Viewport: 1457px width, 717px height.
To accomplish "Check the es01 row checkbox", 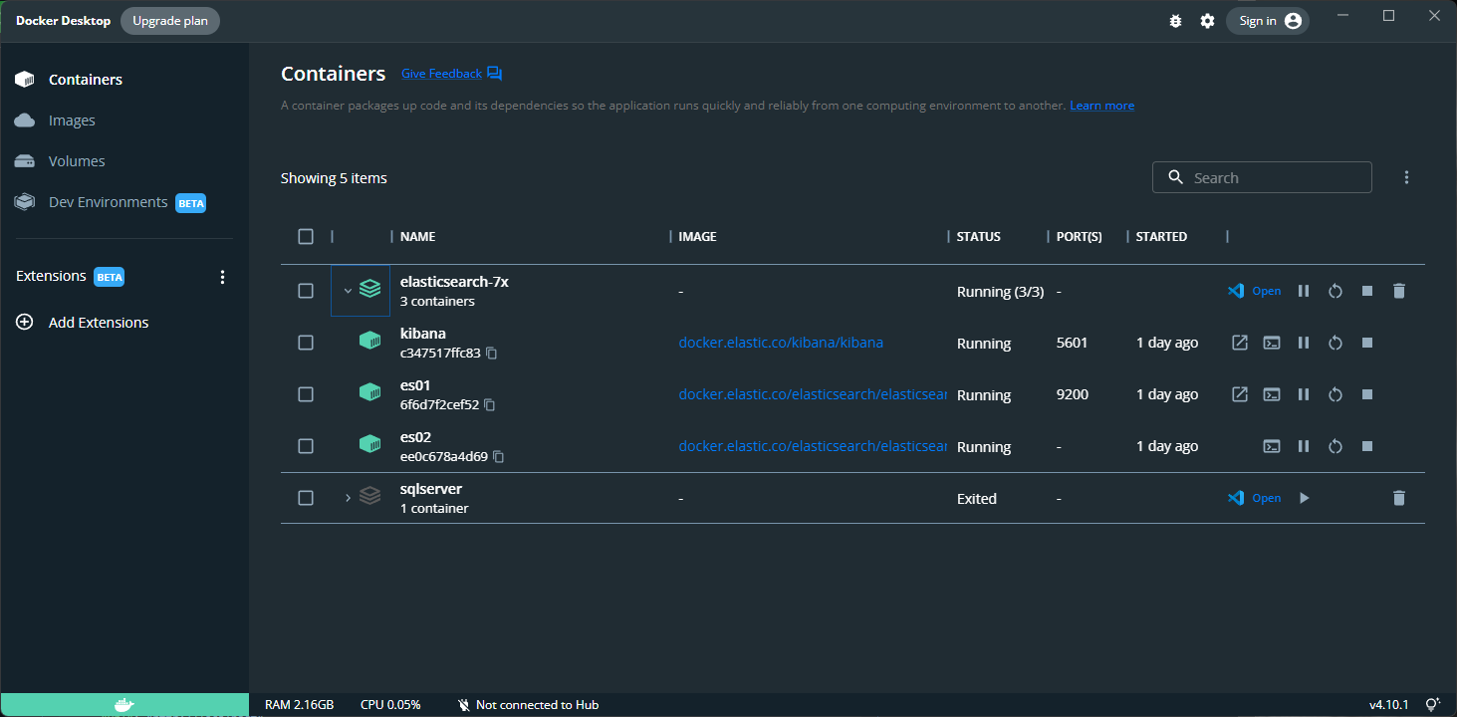I will [x=306, y=394].
